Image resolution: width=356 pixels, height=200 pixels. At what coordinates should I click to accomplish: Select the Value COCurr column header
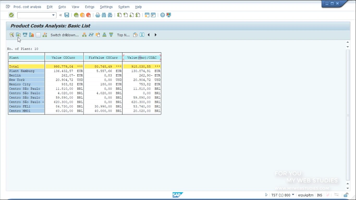(64, 58)
